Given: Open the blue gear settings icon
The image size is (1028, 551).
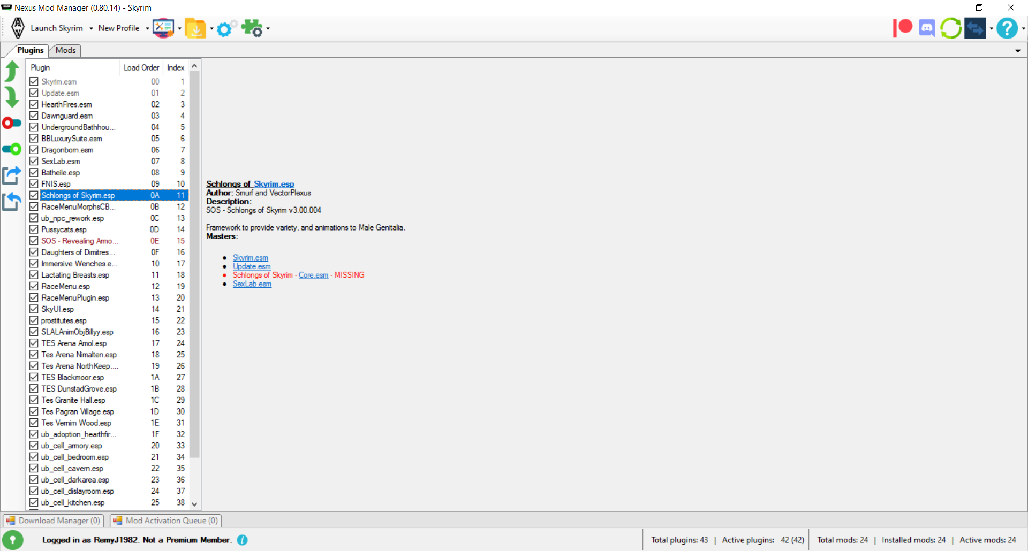Looking at the screenshot, I should (226, 28).
